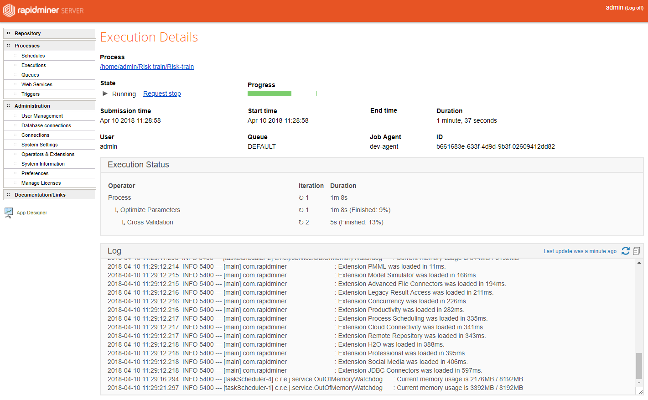This screenshot has height=400, width=648.
Task: Open the Executions page
Action: coord(34,65)
